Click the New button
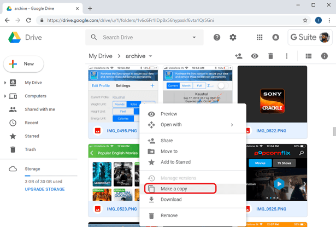This screenshot has height=227, width=336. 23,64
